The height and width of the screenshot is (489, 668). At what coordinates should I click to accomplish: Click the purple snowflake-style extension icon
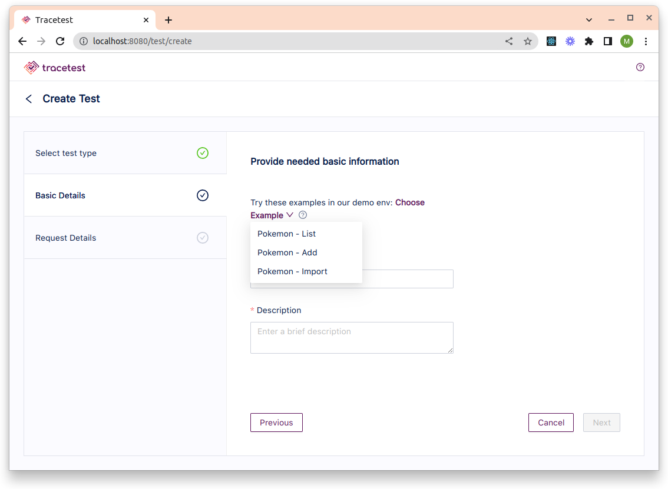point(570,41)
